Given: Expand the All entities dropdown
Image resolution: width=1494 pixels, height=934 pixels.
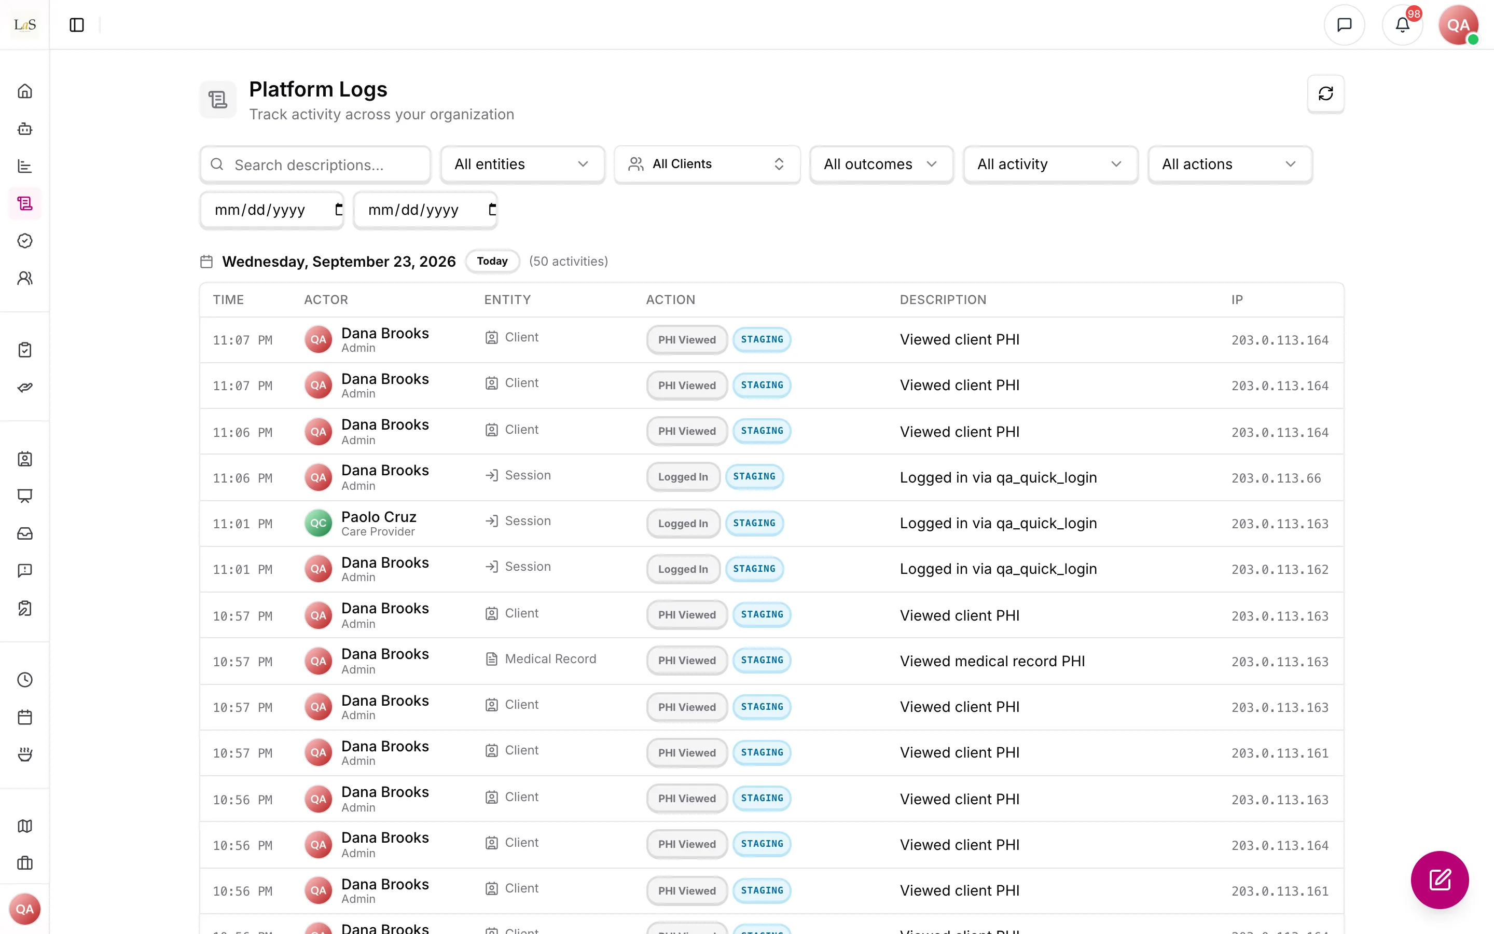Looking at the screenshot, I should (x=522, y=164).
